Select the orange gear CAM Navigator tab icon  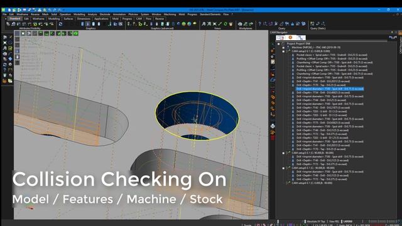coord(290,38)
